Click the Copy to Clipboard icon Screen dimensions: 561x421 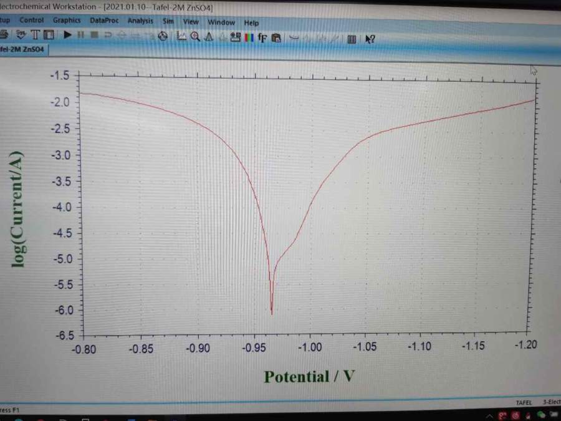click(x=276, y=37)
